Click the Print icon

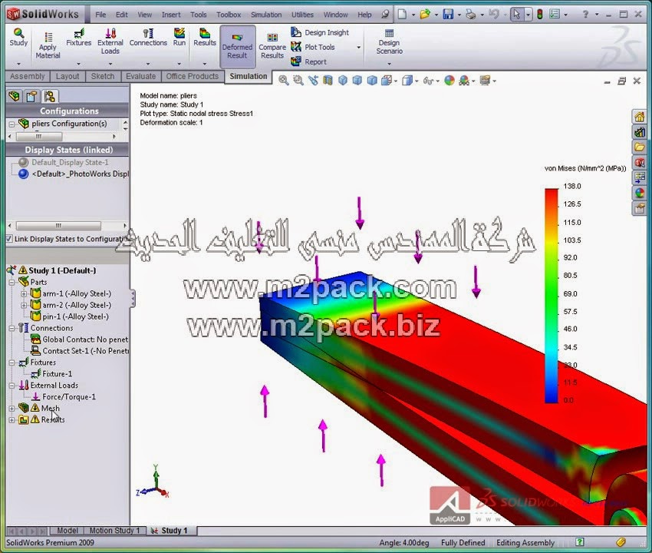[471, 15]
